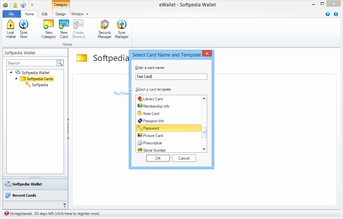Viewport: 343px width, 219px height.
Task: Select Softpedia Cards category in tree
Action: 37,79
